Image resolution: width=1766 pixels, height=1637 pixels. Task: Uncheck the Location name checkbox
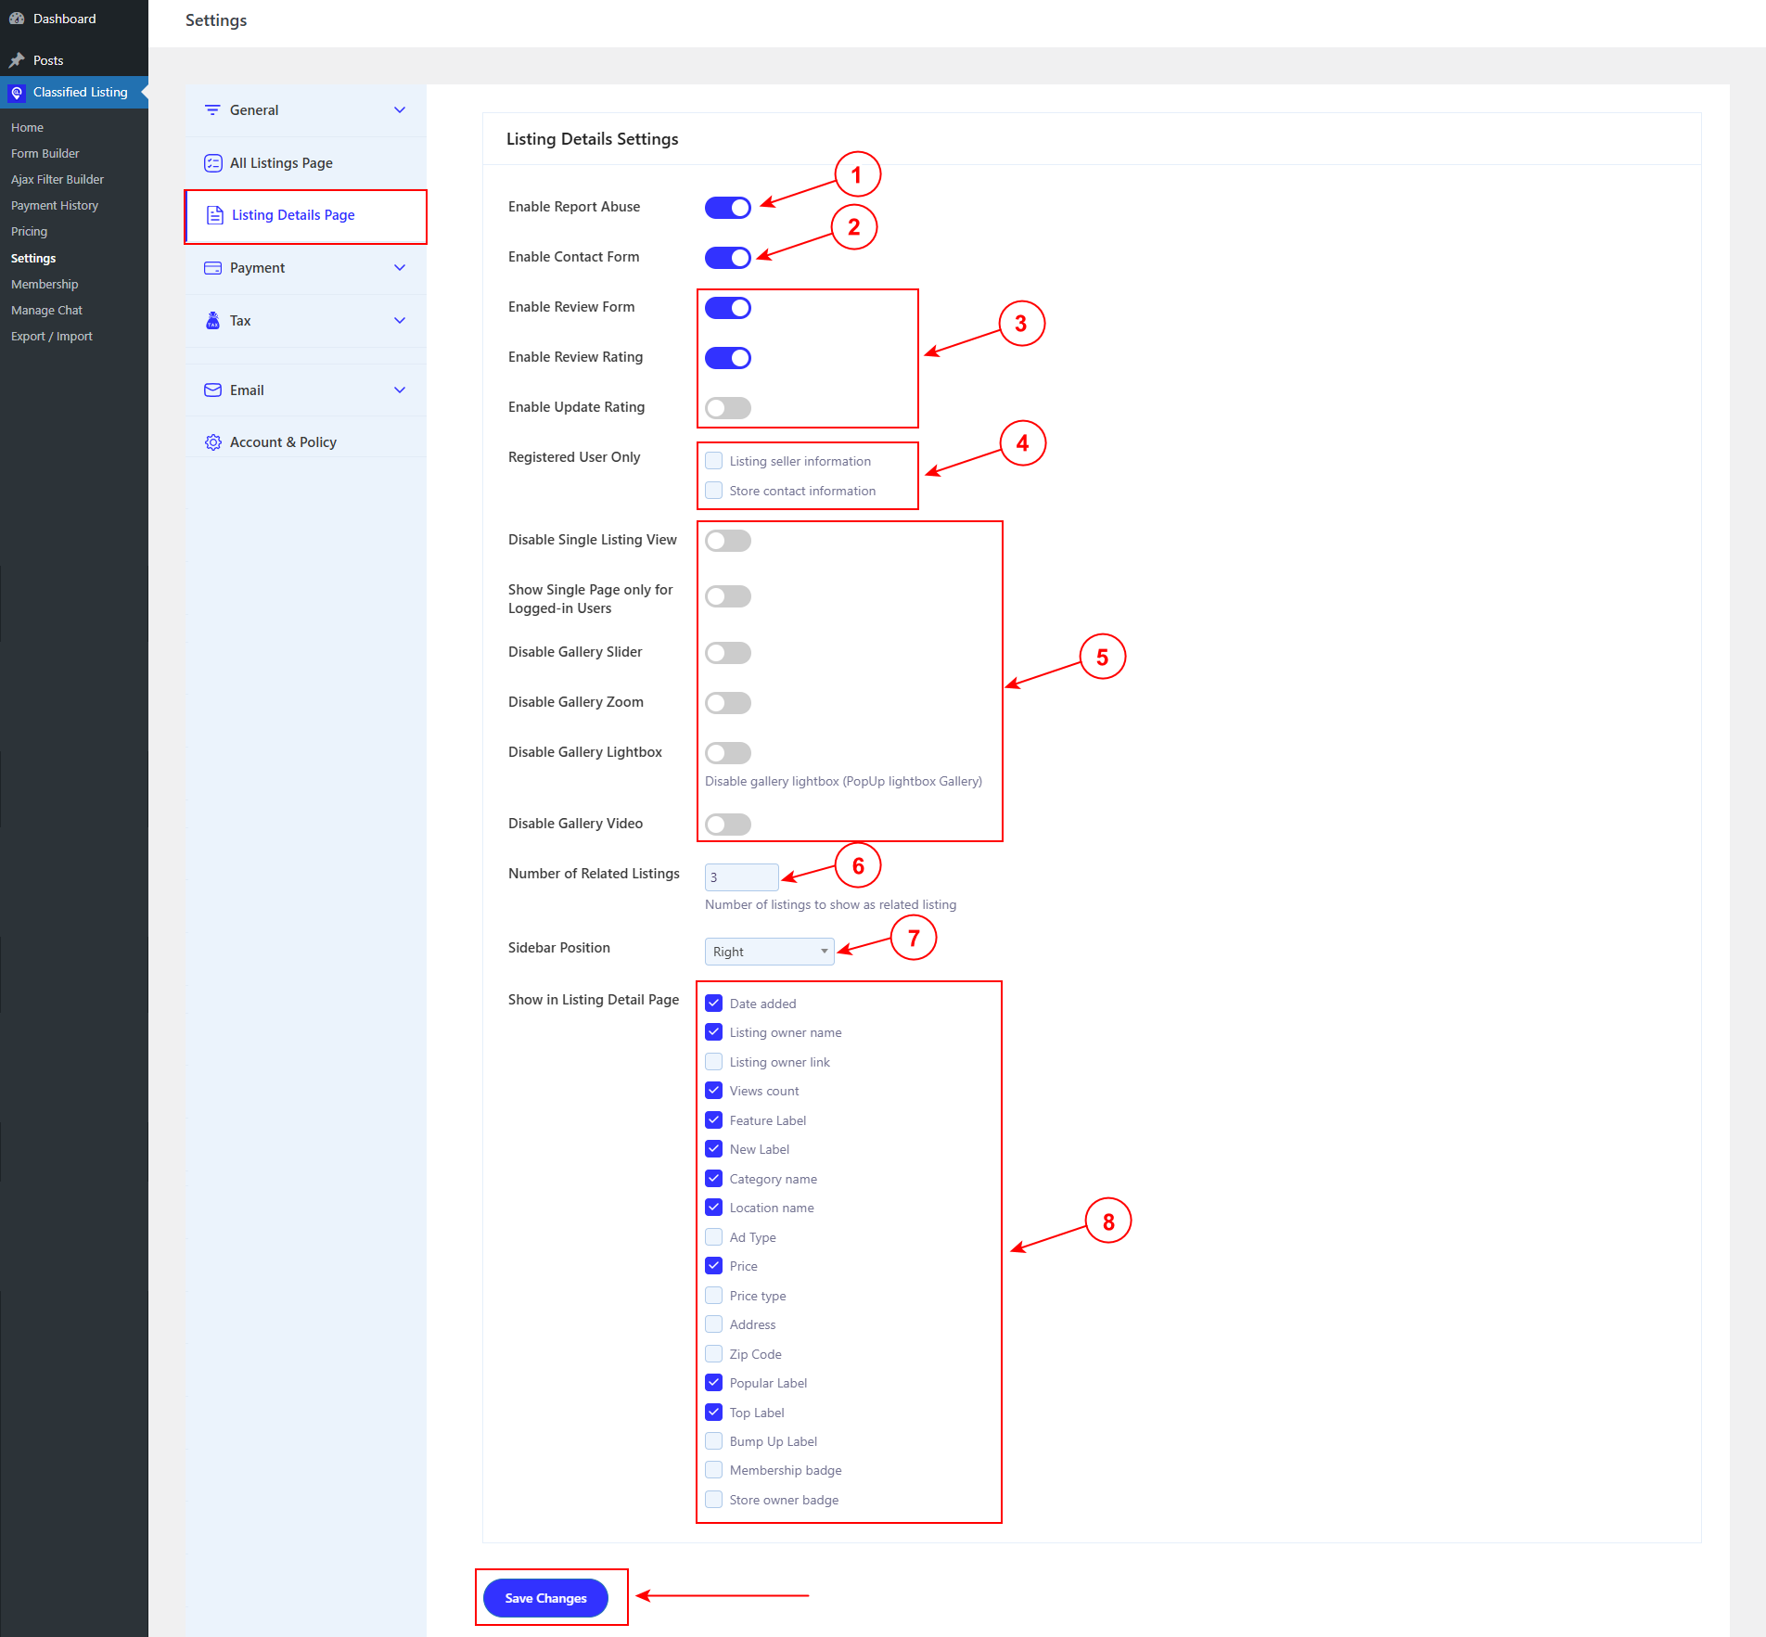tap(714, 1208)
